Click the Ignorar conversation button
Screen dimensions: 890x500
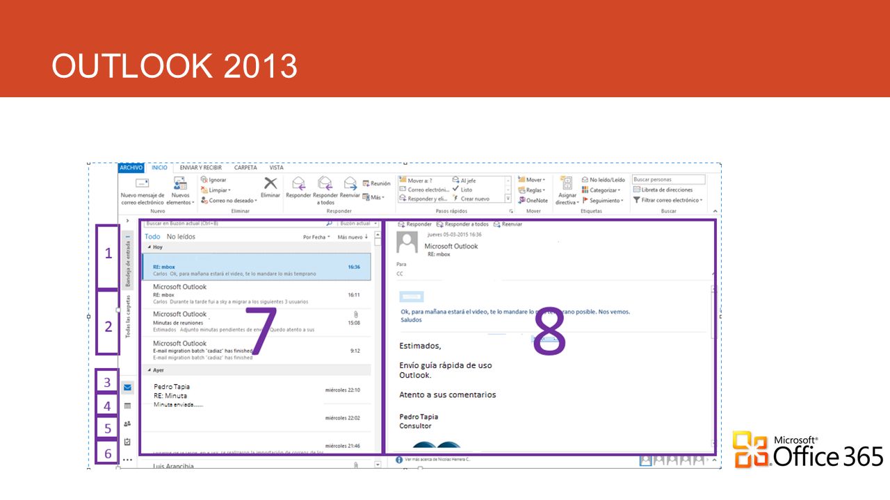point(213,180)
